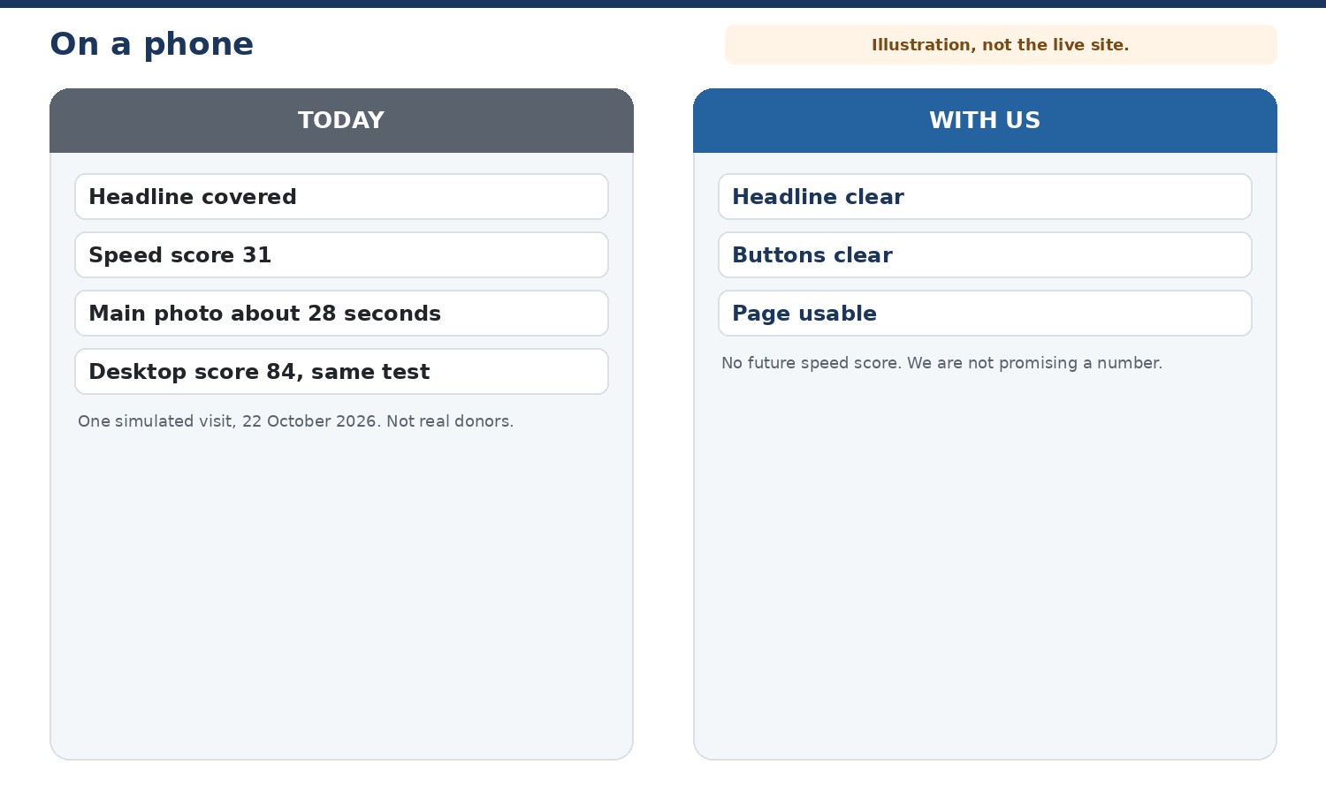Select the WITH US column header
This screenshot has width=1326, height=795.
coord(985,120)
